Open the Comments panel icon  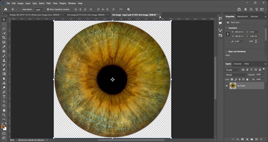click(x=220, y=23)
